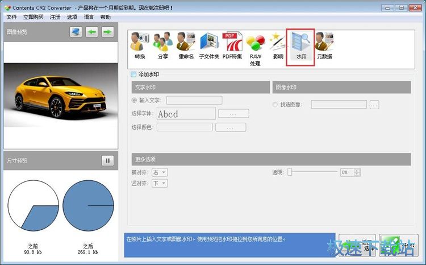The width and height of the screenshot is (426, 265).
Task: Click the yellow car preview image
Action: pos(61,95)
